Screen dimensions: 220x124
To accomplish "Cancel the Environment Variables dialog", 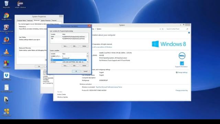I will (86, 71).
